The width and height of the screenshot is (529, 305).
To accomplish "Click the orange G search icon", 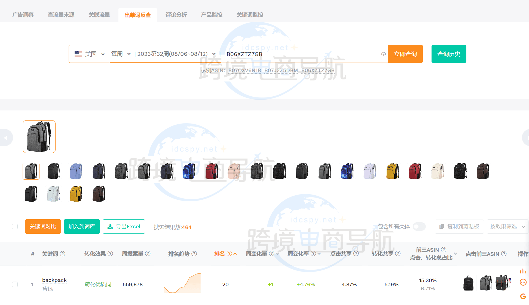I will coord(523,296).
